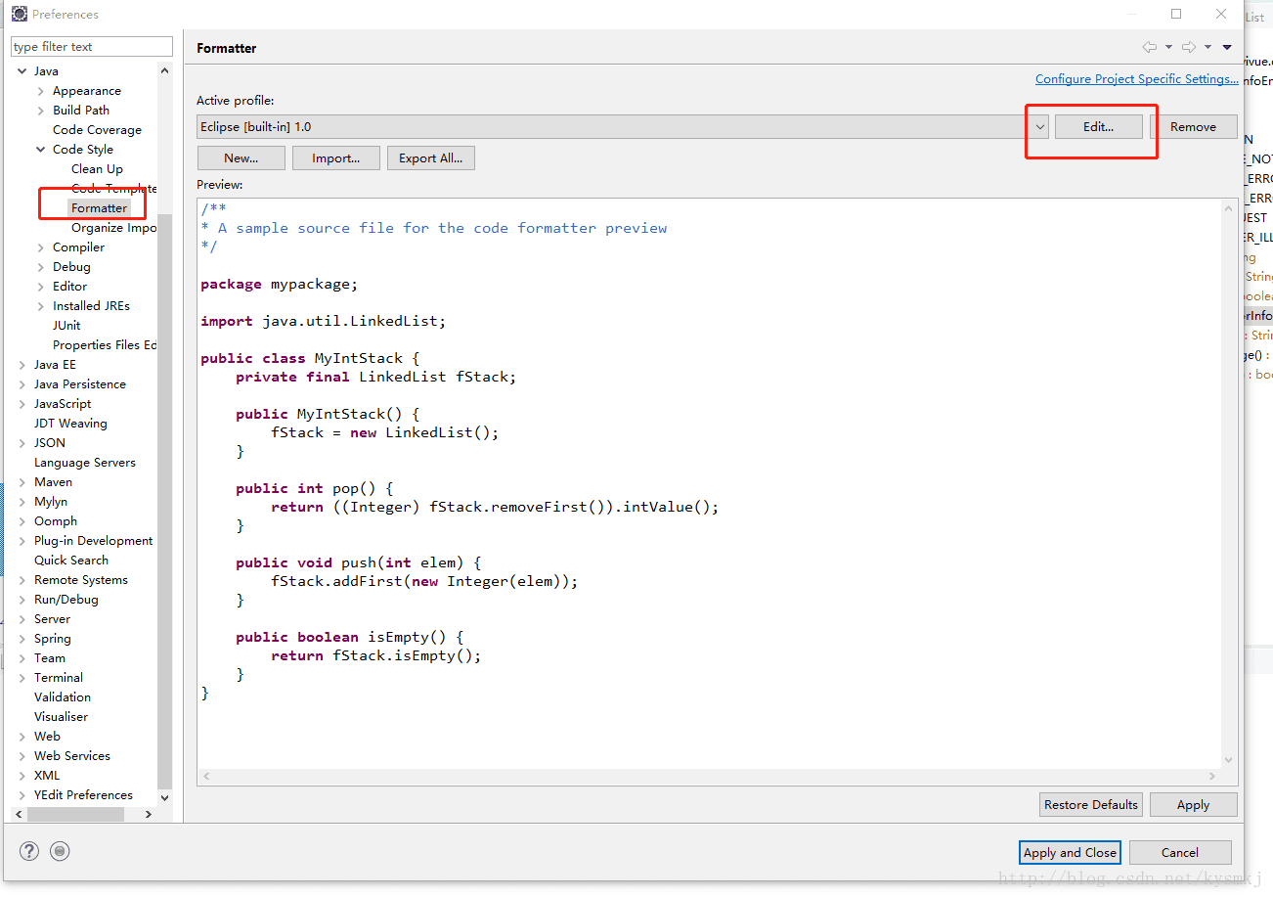
Task: Open the back history dropdown arrow
Action: coord(1167,47)
